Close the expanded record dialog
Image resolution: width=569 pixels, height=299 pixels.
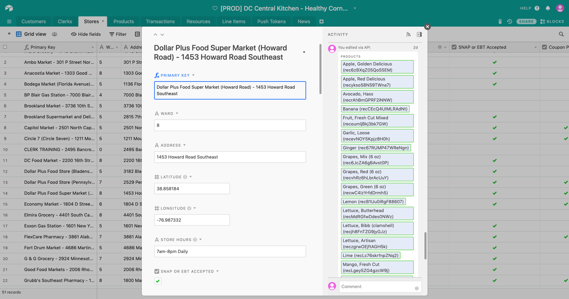[428, 27]
